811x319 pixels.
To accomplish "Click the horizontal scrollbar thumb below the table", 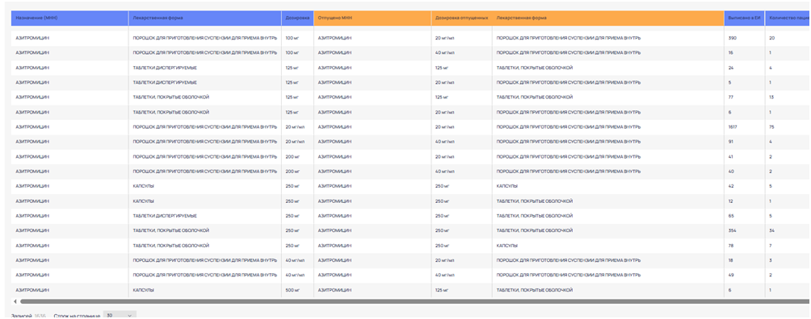I will click(415, 301).
